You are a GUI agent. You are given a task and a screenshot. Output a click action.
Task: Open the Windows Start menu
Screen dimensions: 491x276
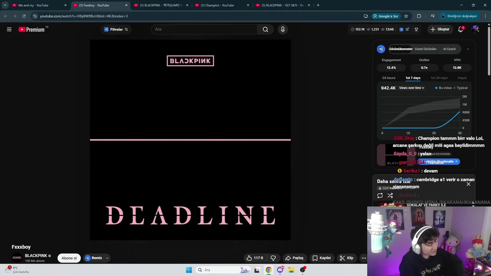[189, 270]
